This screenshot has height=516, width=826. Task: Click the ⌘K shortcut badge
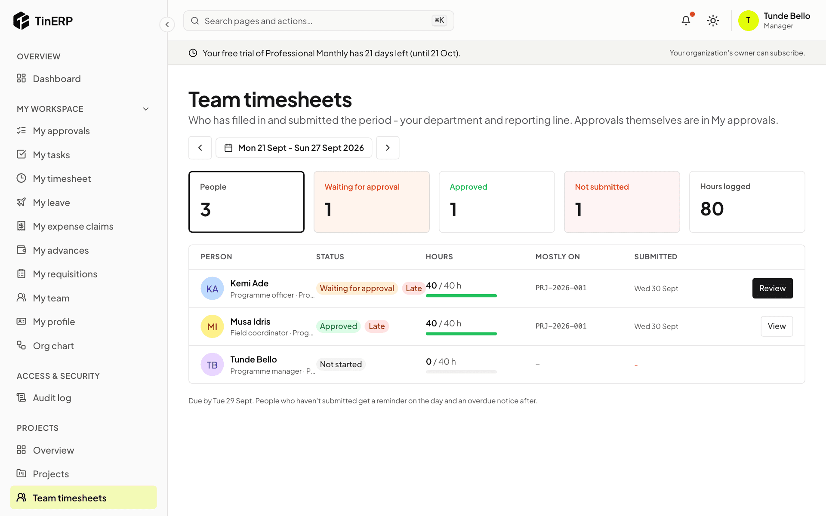(x=439, y=20)
